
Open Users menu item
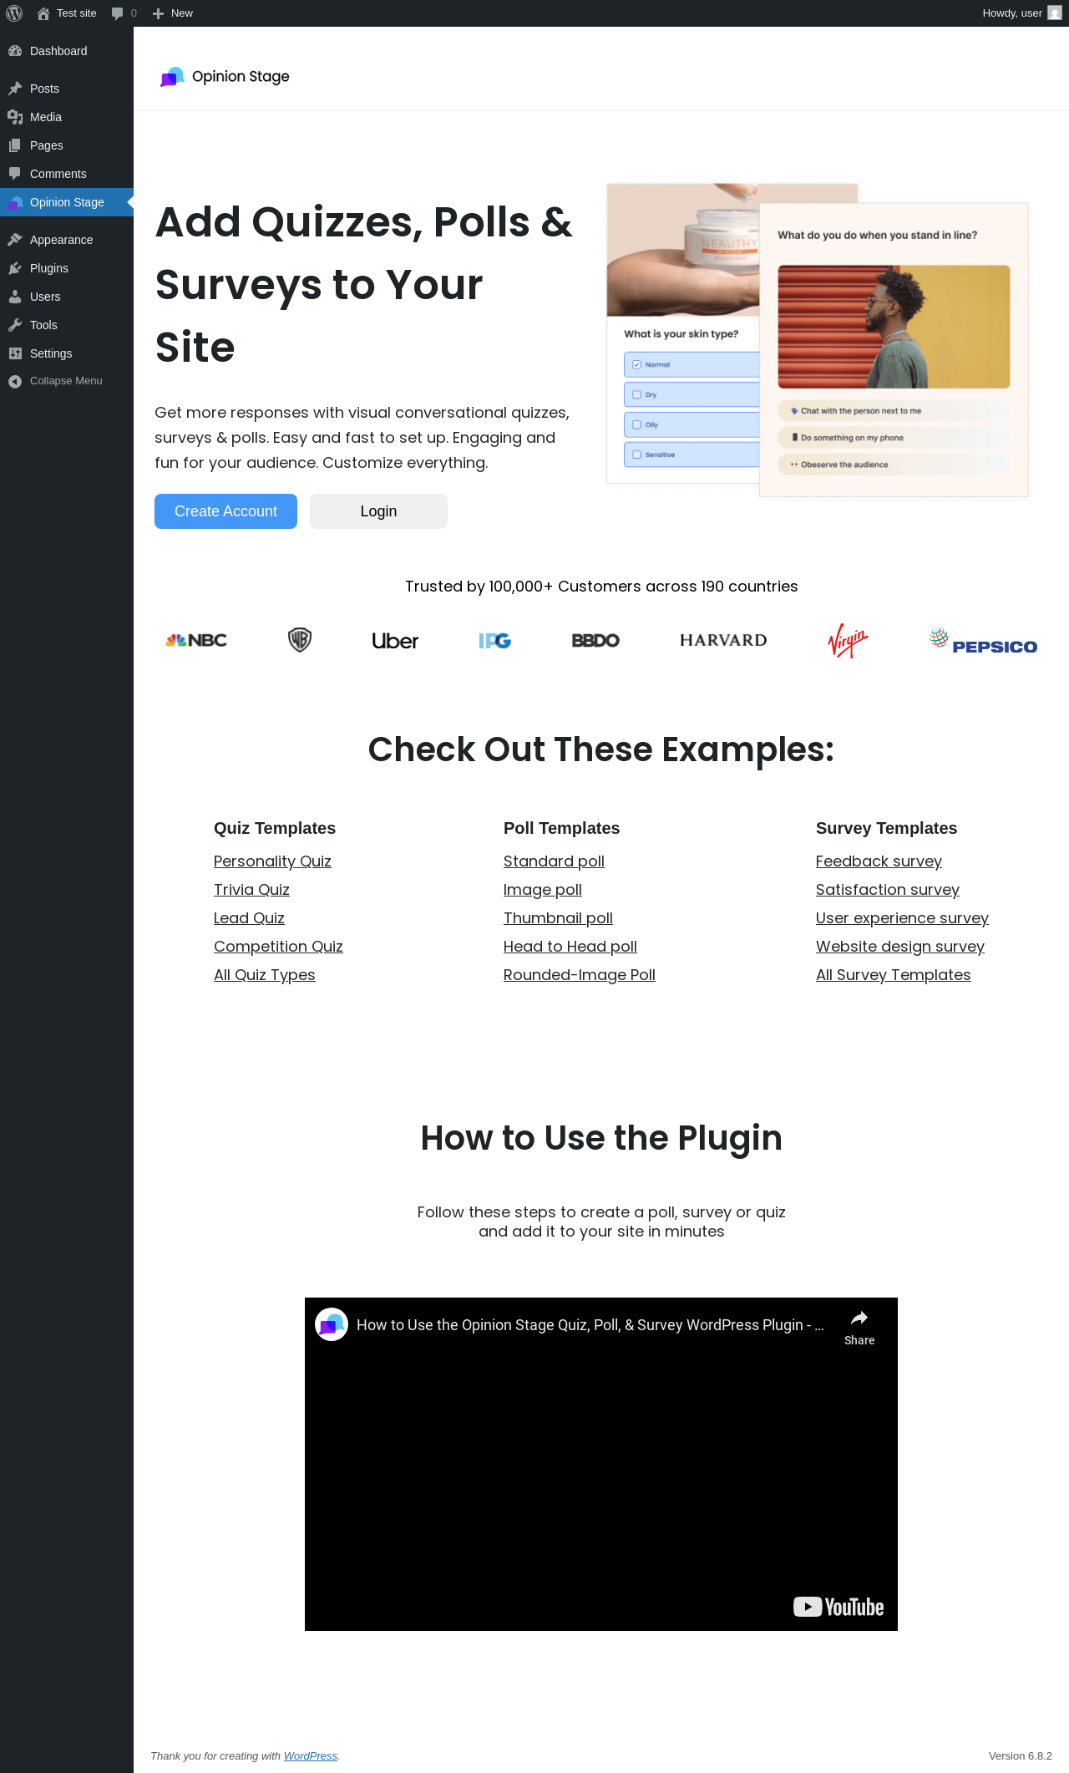(67, 297)
